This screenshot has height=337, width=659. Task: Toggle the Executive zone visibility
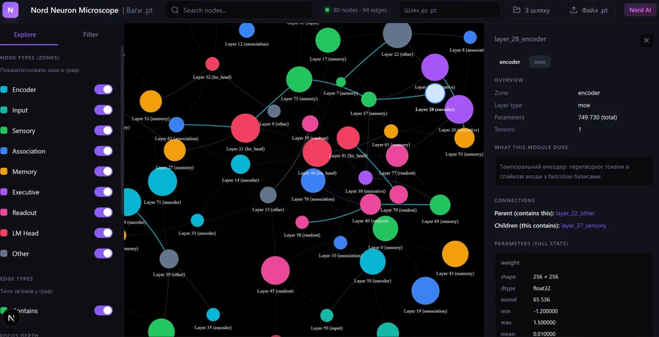(103, 192)
